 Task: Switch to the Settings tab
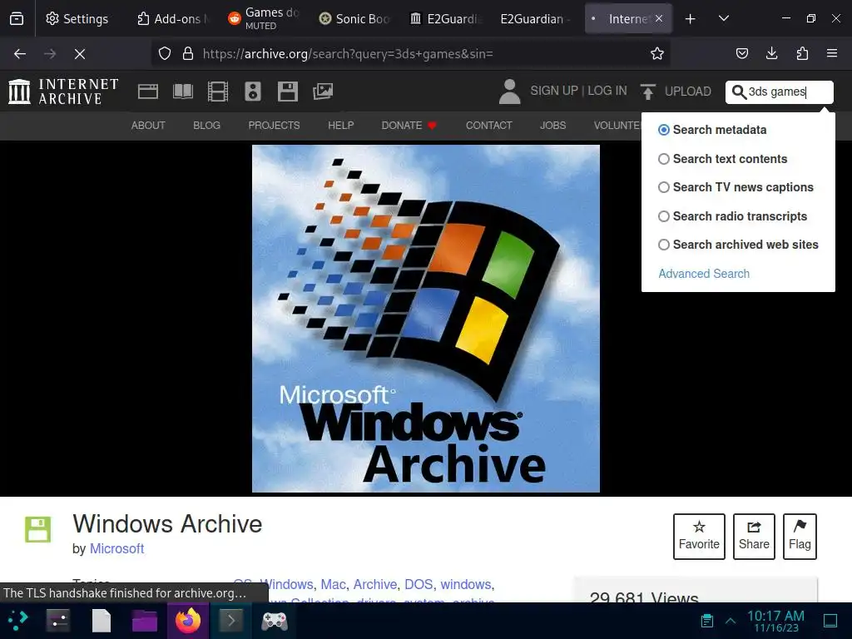coord(77,19)
